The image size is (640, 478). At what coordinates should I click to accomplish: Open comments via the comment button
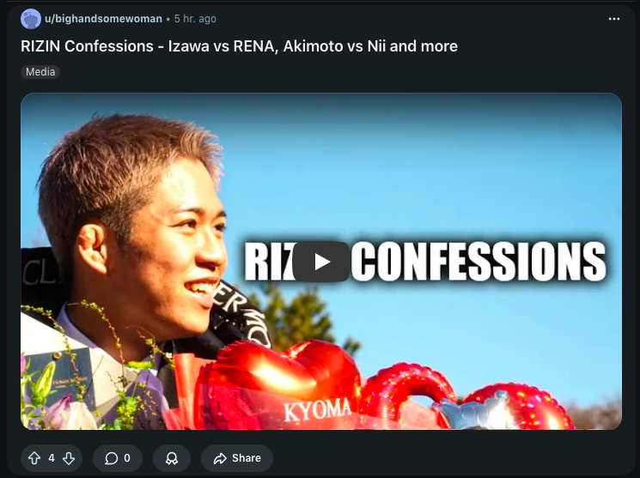coord(118,458)
